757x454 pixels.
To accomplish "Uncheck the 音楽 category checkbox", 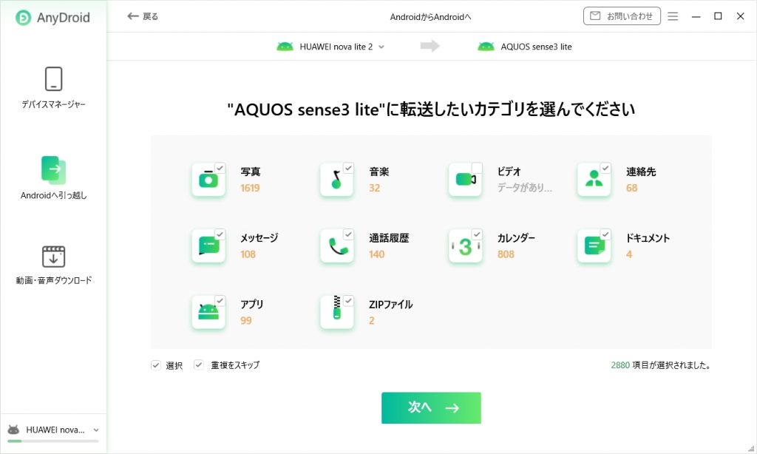I will coord(348,168).
